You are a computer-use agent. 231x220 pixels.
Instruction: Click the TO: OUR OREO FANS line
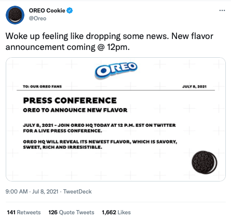click(43, 86)
